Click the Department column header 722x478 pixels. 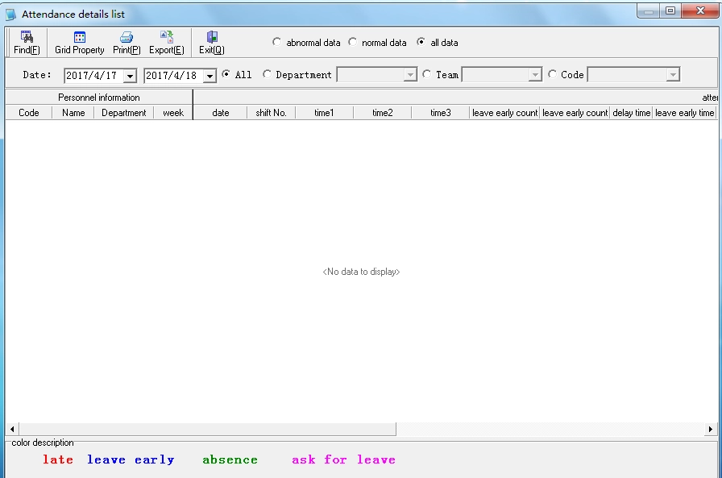pos(123,113)
